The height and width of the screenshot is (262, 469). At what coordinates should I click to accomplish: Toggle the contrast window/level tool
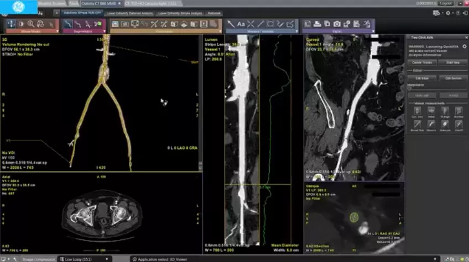[21, 24]
